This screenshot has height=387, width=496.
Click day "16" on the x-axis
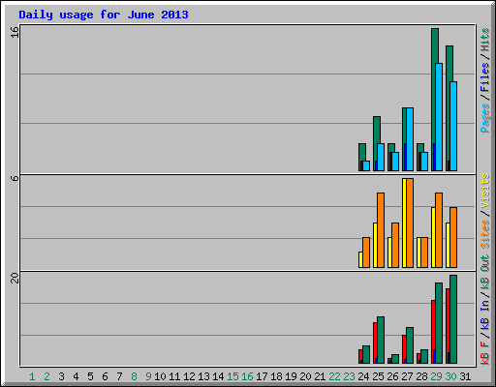click(x=247, y=376)
